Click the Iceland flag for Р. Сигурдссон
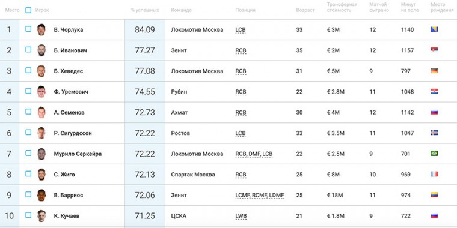The image size is (457, 228). point(434,133)
